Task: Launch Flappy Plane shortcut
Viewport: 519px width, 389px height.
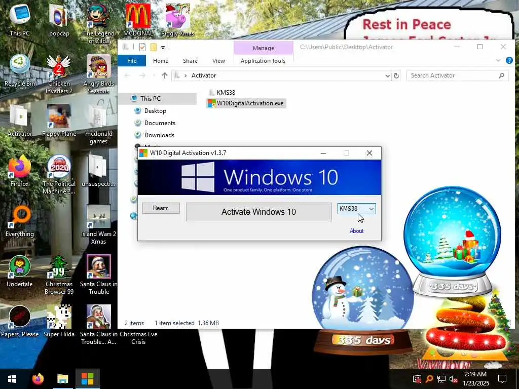Action: pyautogui.click(x=59, y=121)
